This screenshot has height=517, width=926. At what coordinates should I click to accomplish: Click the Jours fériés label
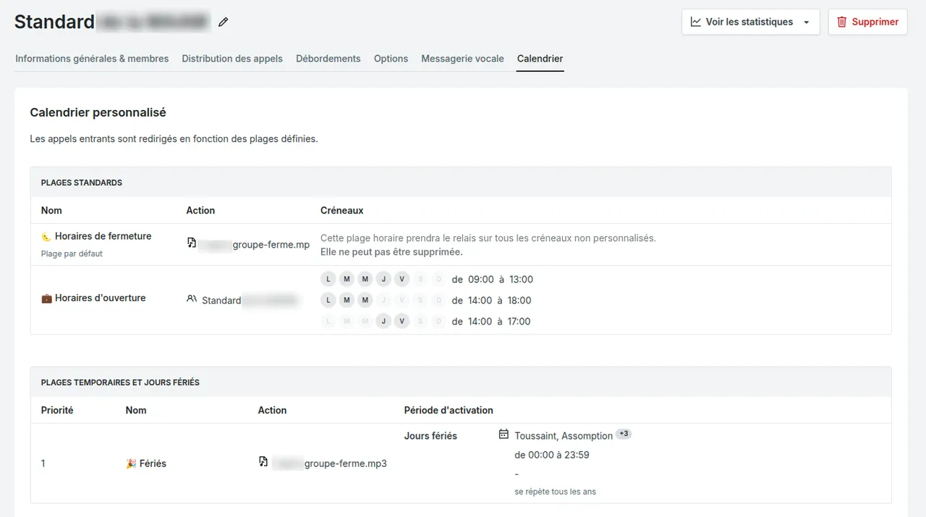[430, 436]
